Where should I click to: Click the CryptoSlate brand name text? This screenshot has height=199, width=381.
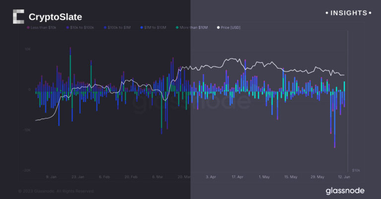[x=55, y=17]
